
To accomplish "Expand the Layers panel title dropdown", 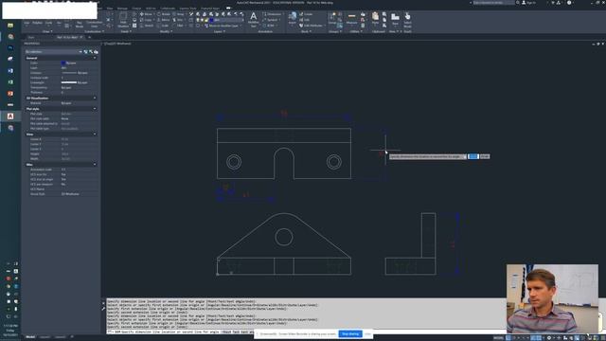I will (x=219, y=31).
